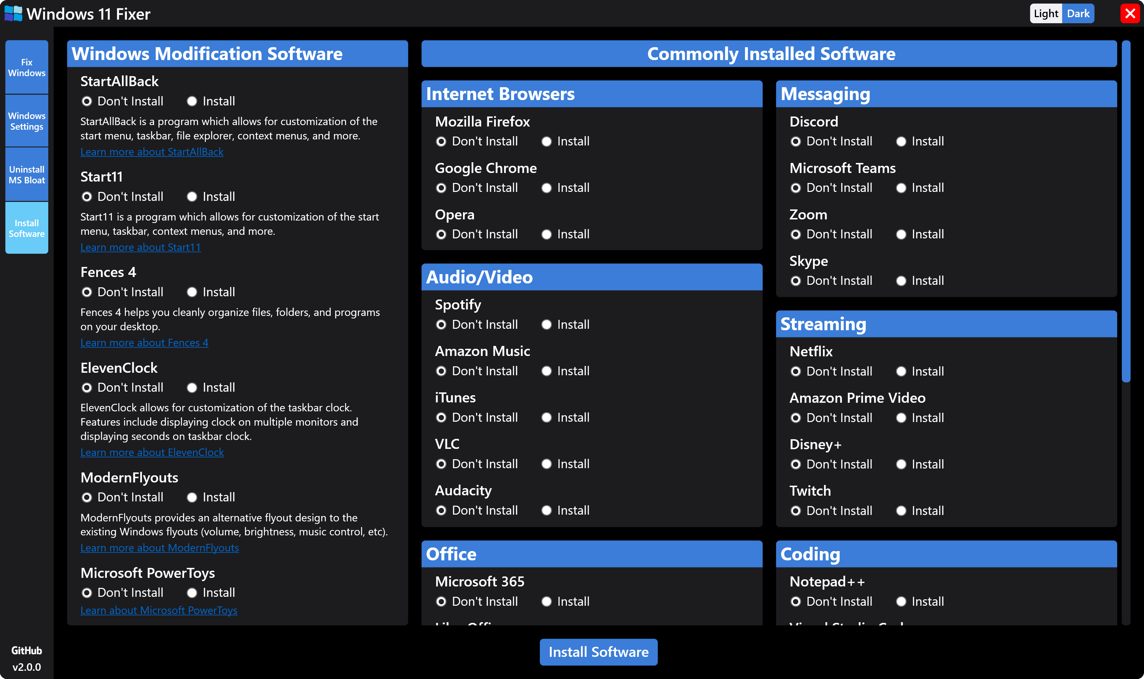This screenshot has height=679, width=1144.
Task: Pick Install for Spotify
Action: click(546, 324)
